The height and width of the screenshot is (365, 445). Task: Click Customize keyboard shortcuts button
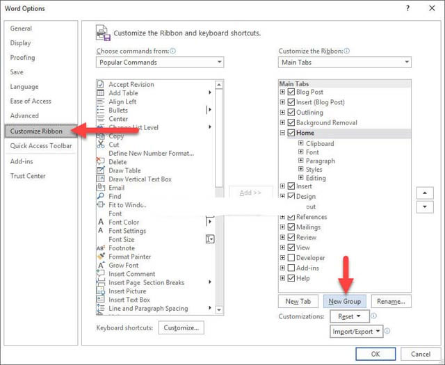(181, 327)
